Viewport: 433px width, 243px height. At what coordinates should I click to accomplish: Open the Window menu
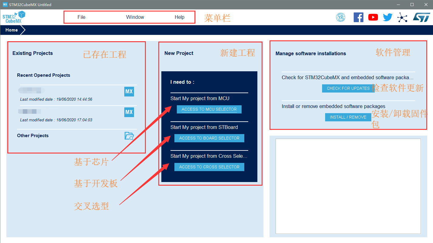[x=135, y=17]
